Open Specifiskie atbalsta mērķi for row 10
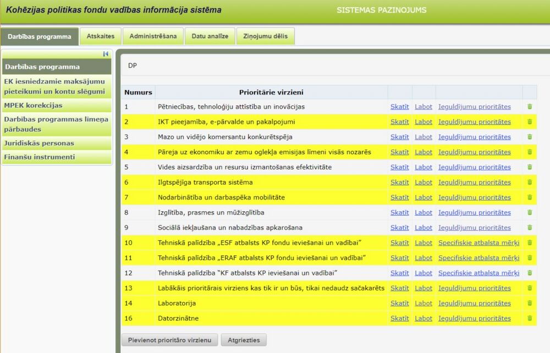Viewport: 550px width, 353px height. [479, 242]
